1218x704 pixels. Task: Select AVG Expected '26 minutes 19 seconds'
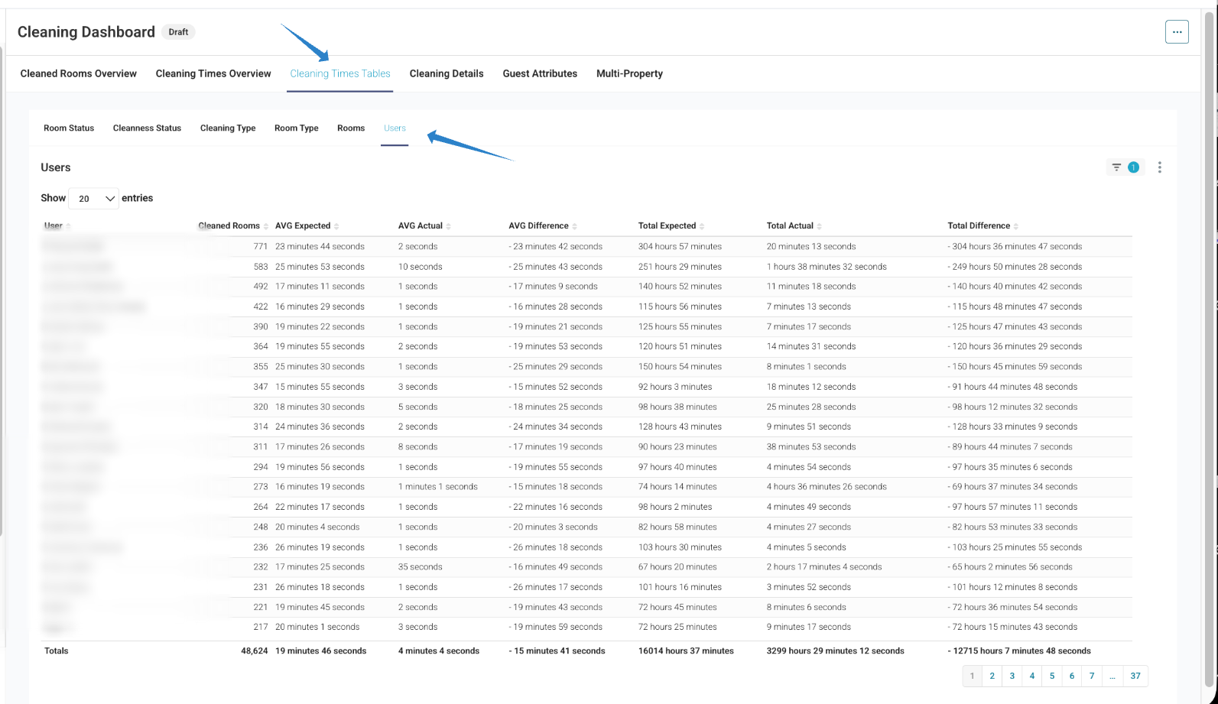tap(320, 547)
